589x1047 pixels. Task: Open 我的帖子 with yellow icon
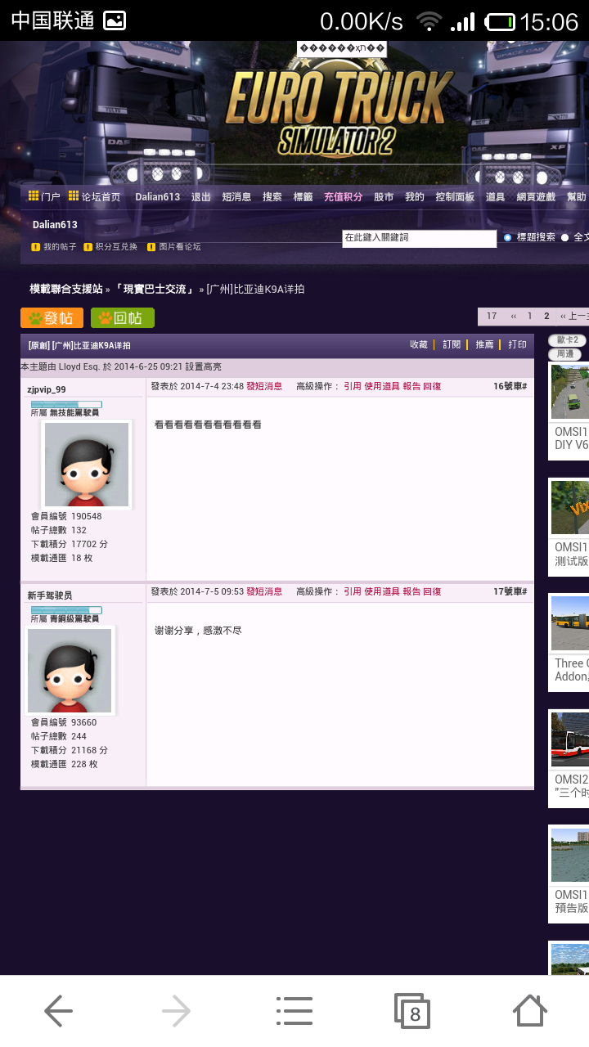[54, 246]
